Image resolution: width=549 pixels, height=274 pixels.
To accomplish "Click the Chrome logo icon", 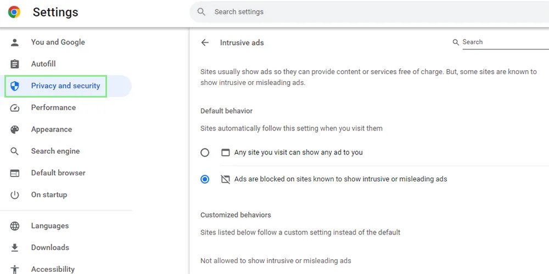I will click(14, 12).
